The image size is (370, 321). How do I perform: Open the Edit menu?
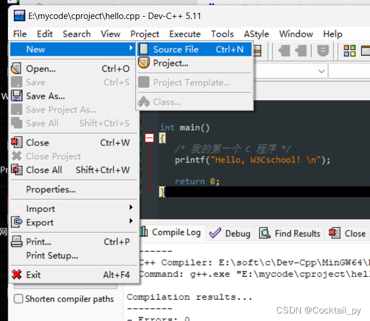(x=45, y=34)
